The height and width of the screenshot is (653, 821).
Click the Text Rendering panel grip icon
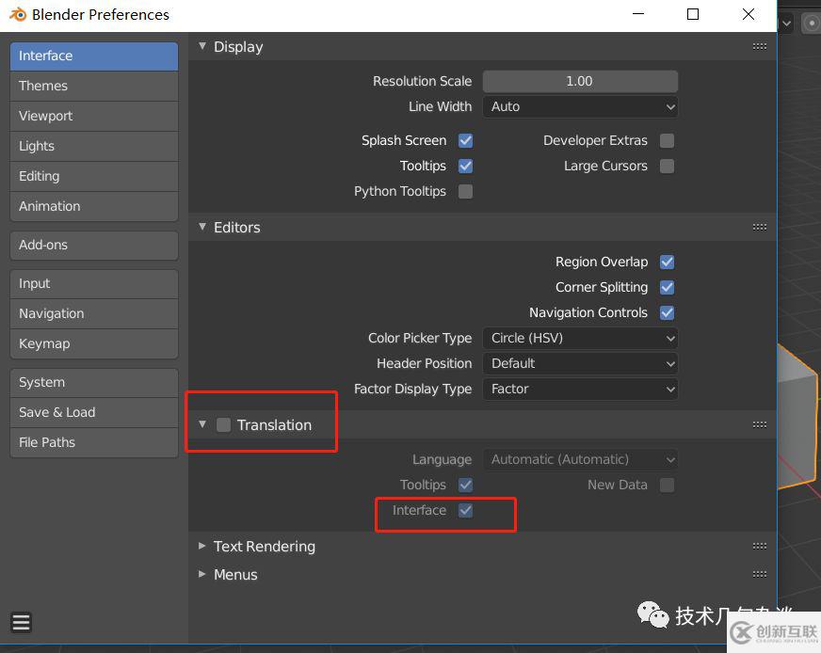(759, 547)
